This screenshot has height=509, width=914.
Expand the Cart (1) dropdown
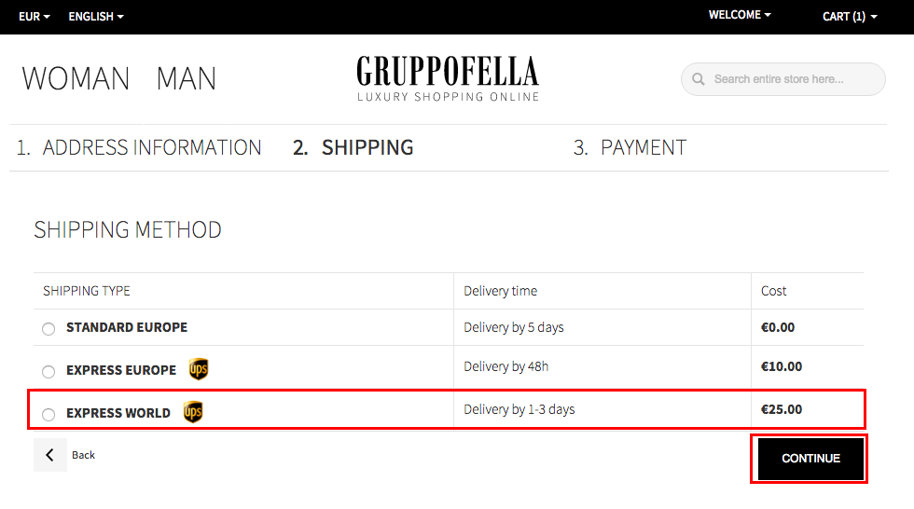point(850,16)
